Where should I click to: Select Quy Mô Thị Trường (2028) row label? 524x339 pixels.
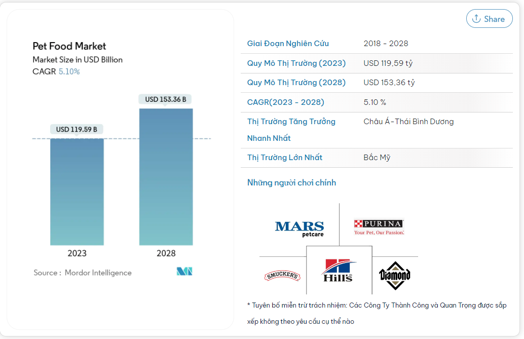click(x=296, y=83)
